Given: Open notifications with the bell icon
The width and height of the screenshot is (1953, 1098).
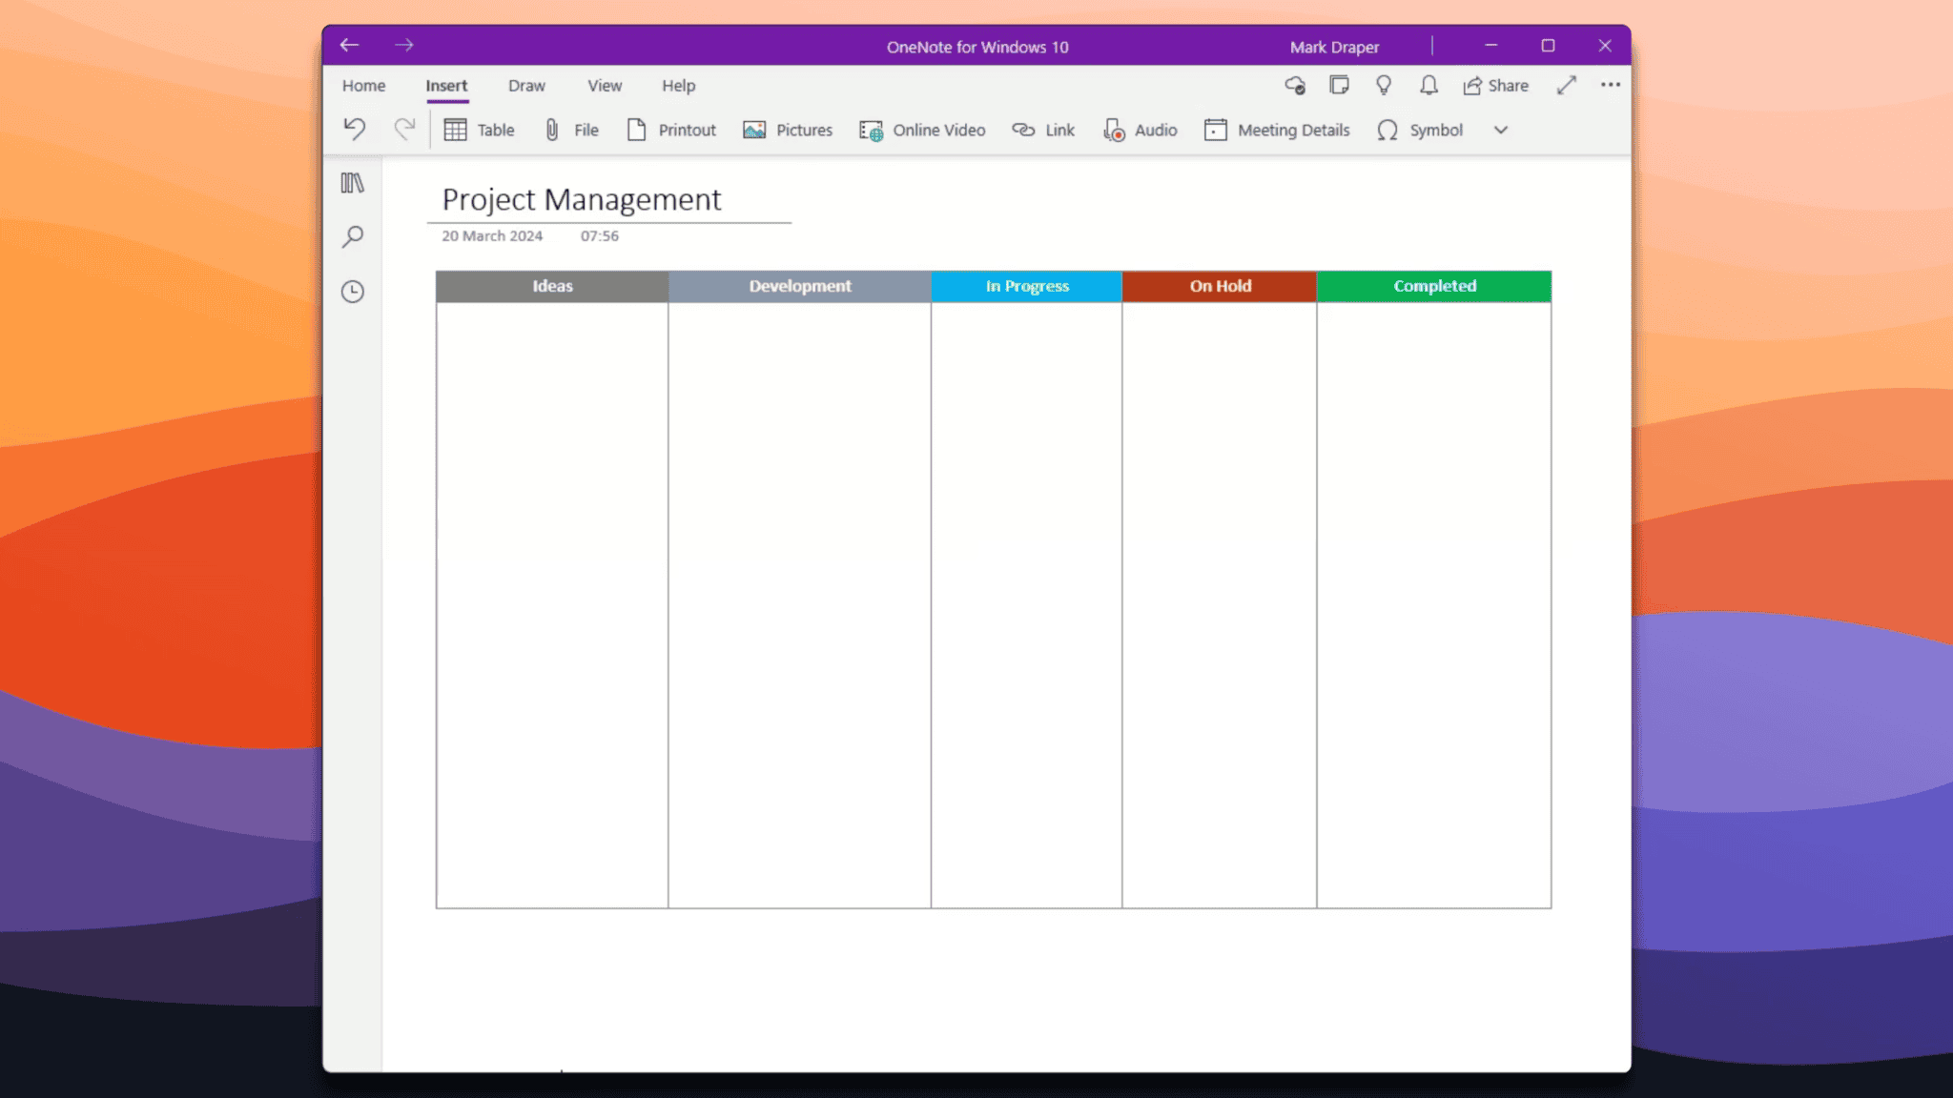Looking at the screenshot, I should (1428, 85).
